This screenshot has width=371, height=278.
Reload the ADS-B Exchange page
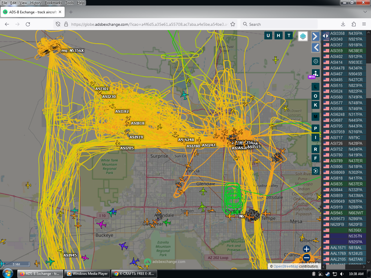tap(28, 24)
